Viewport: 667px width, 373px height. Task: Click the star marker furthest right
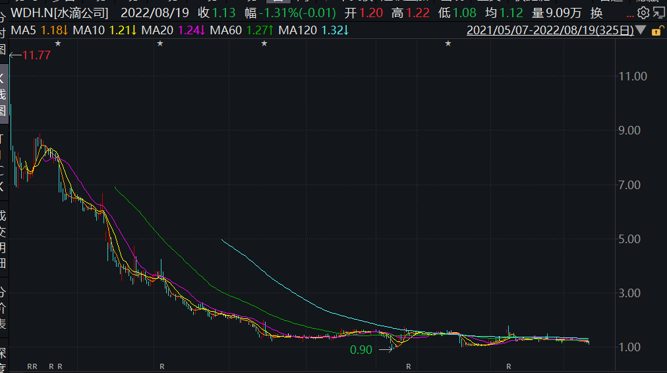click(448, 43)
